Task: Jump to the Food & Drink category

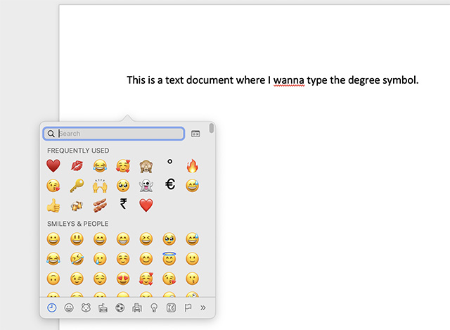Action: [x=103, y=307]
